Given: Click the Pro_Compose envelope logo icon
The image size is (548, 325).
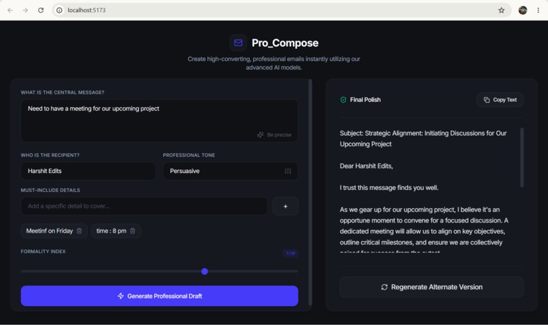Looking at the screenshot, I should pyautogui.click(x=239, y=43).
